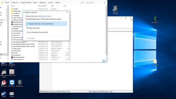
Task: Select the README file
Action: [x=16, y=29]
